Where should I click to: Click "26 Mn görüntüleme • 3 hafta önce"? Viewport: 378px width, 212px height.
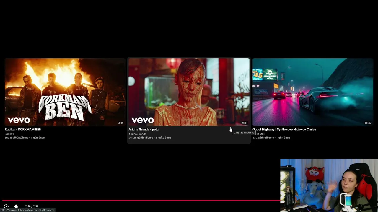coord(150,138)
